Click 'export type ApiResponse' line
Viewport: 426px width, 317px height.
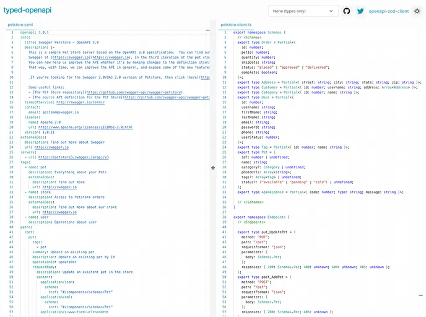[321, 192]
